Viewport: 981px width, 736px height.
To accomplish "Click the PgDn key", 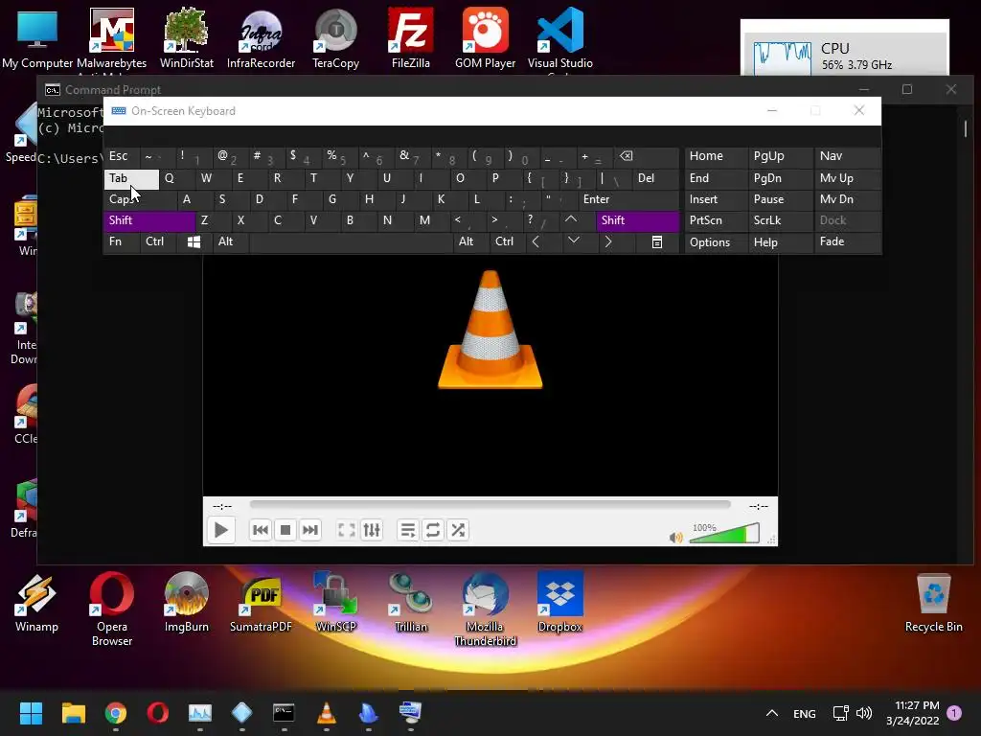I will (780, 178).
